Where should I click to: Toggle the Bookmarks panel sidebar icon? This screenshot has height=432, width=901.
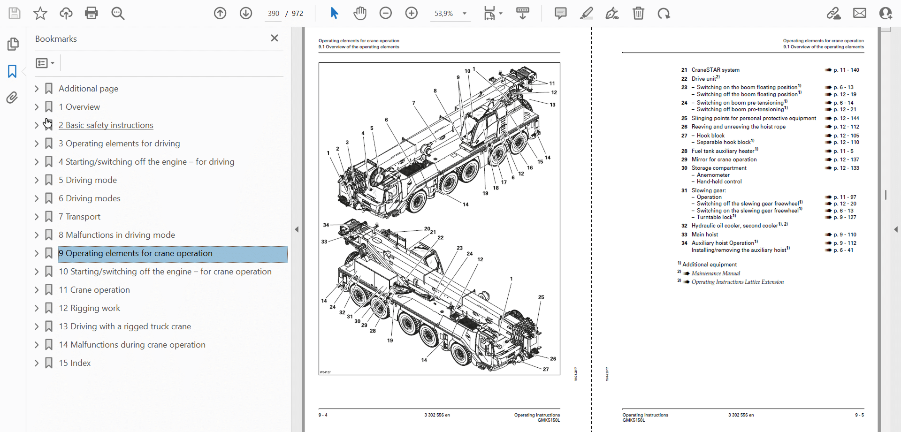[x=12, y=71]
